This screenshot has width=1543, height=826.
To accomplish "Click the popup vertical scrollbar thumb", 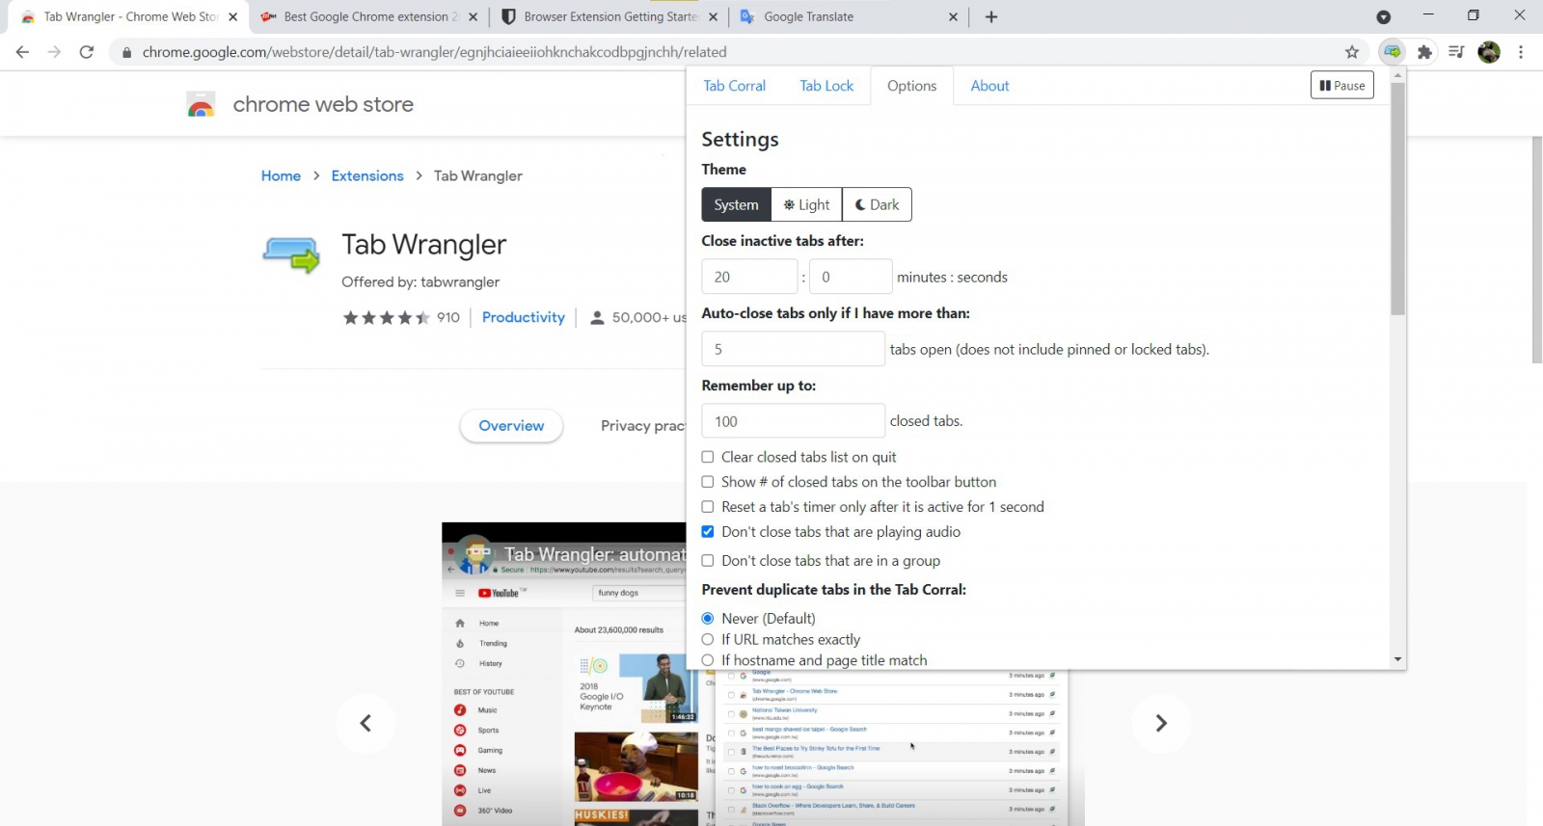I will click(1397, 199).
